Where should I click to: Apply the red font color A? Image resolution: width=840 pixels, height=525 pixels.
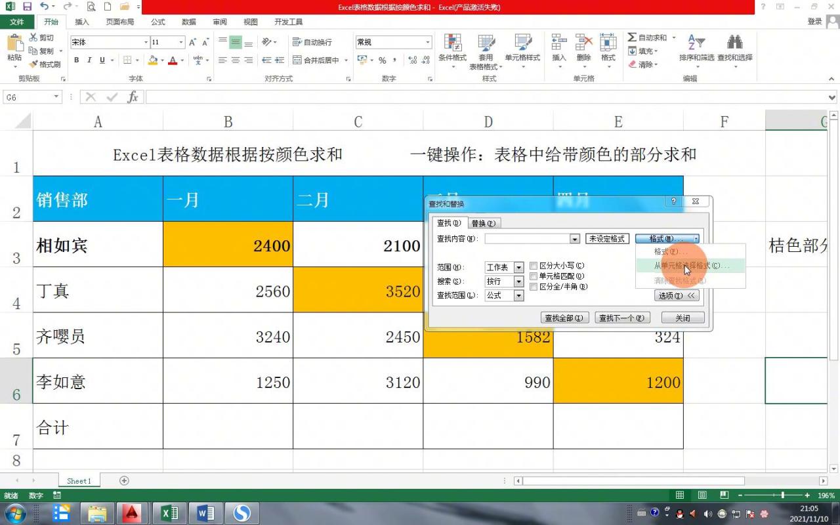(x=173, y=60)
